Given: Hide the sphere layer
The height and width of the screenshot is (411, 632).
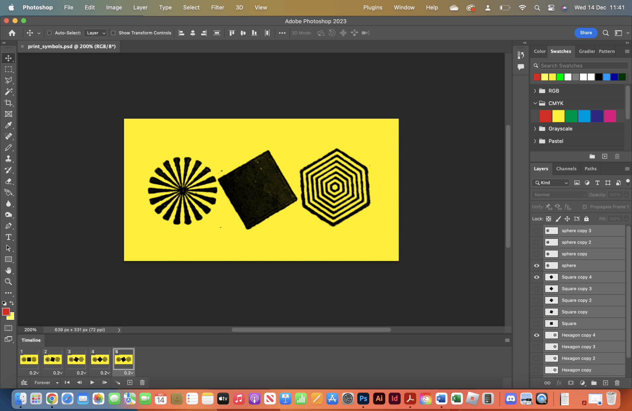Looking at the screenshot, I should 537,266.
